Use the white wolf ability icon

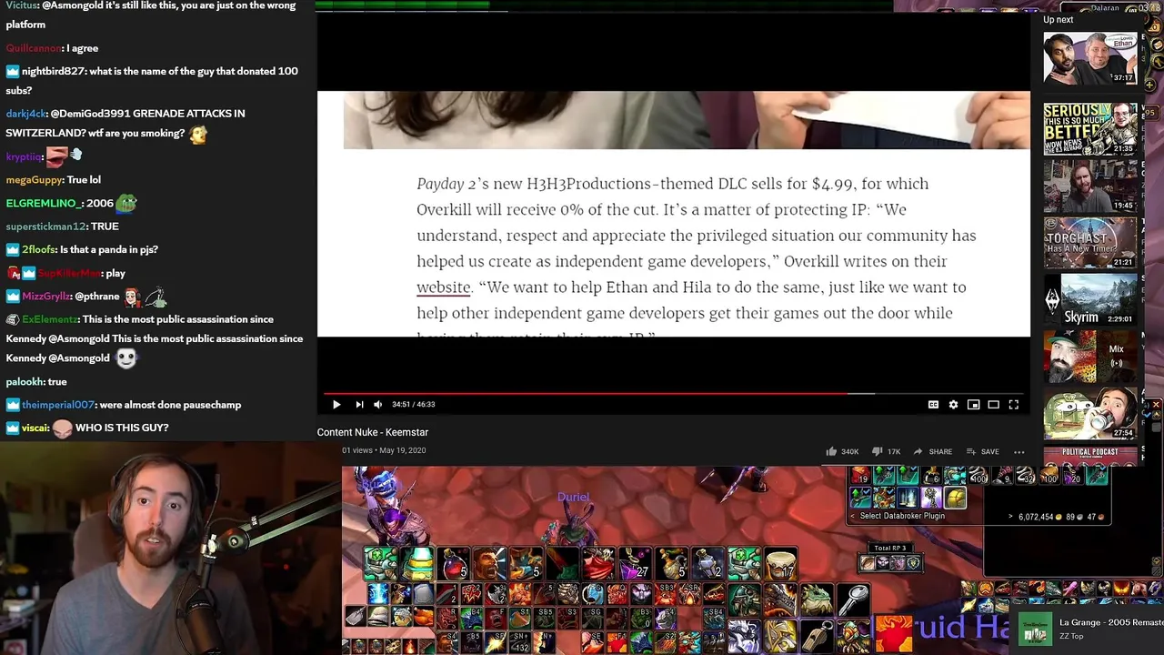coord(744,636)
